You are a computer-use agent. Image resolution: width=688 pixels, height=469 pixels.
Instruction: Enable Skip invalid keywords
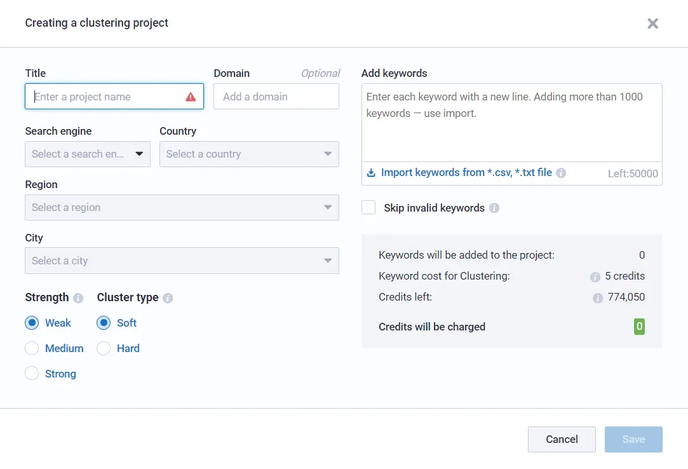click(368, 207)
